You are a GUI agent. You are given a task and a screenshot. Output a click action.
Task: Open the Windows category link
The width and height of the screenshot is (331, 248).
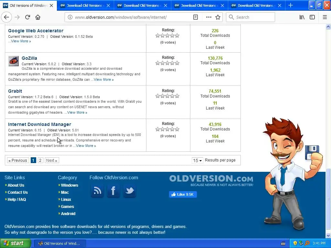(x=69, y=185)
